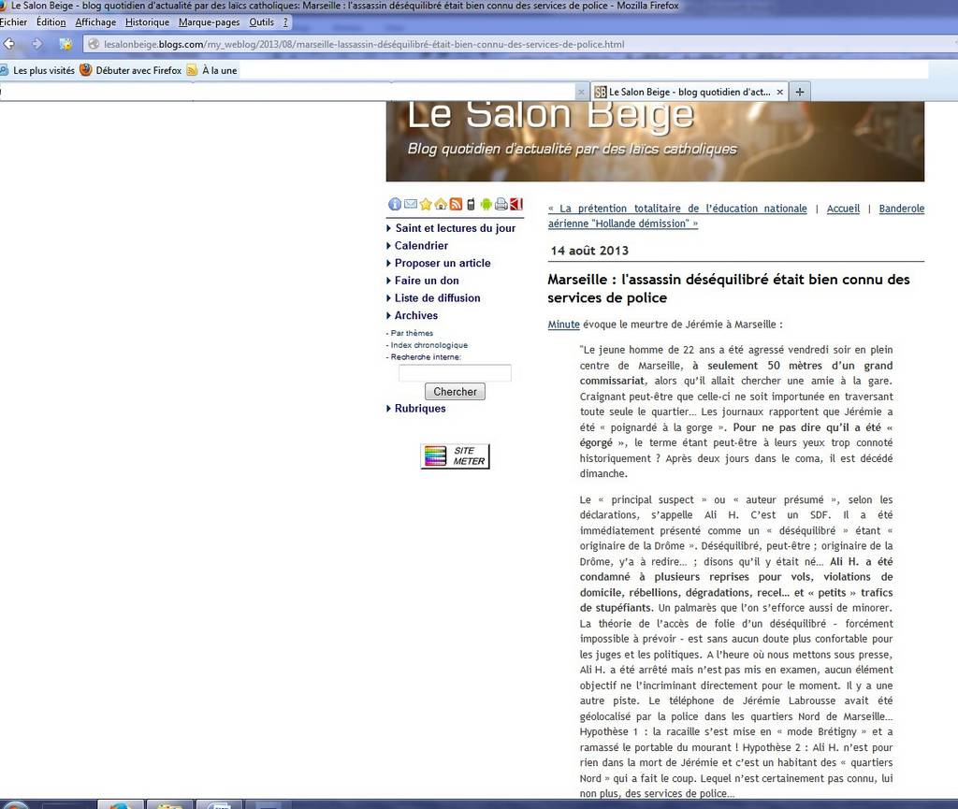
Task: Close the Le Salon Beige tab
Action: (779, 93)
